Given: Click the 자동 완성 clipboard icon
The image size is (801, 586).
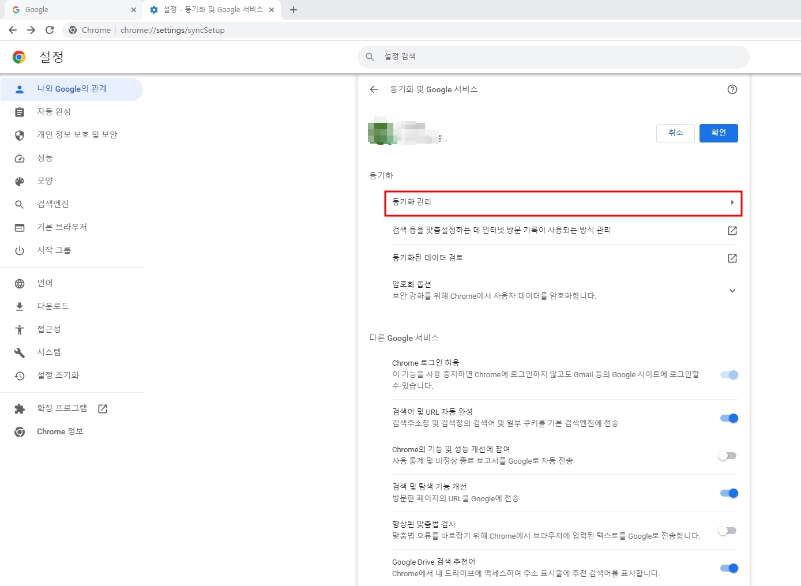Looking at the screenshot, I should coord(20,112).
